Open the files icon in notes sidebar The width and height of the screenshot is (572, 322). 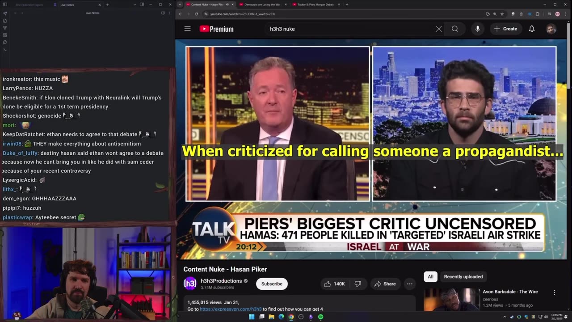[5, 42]
